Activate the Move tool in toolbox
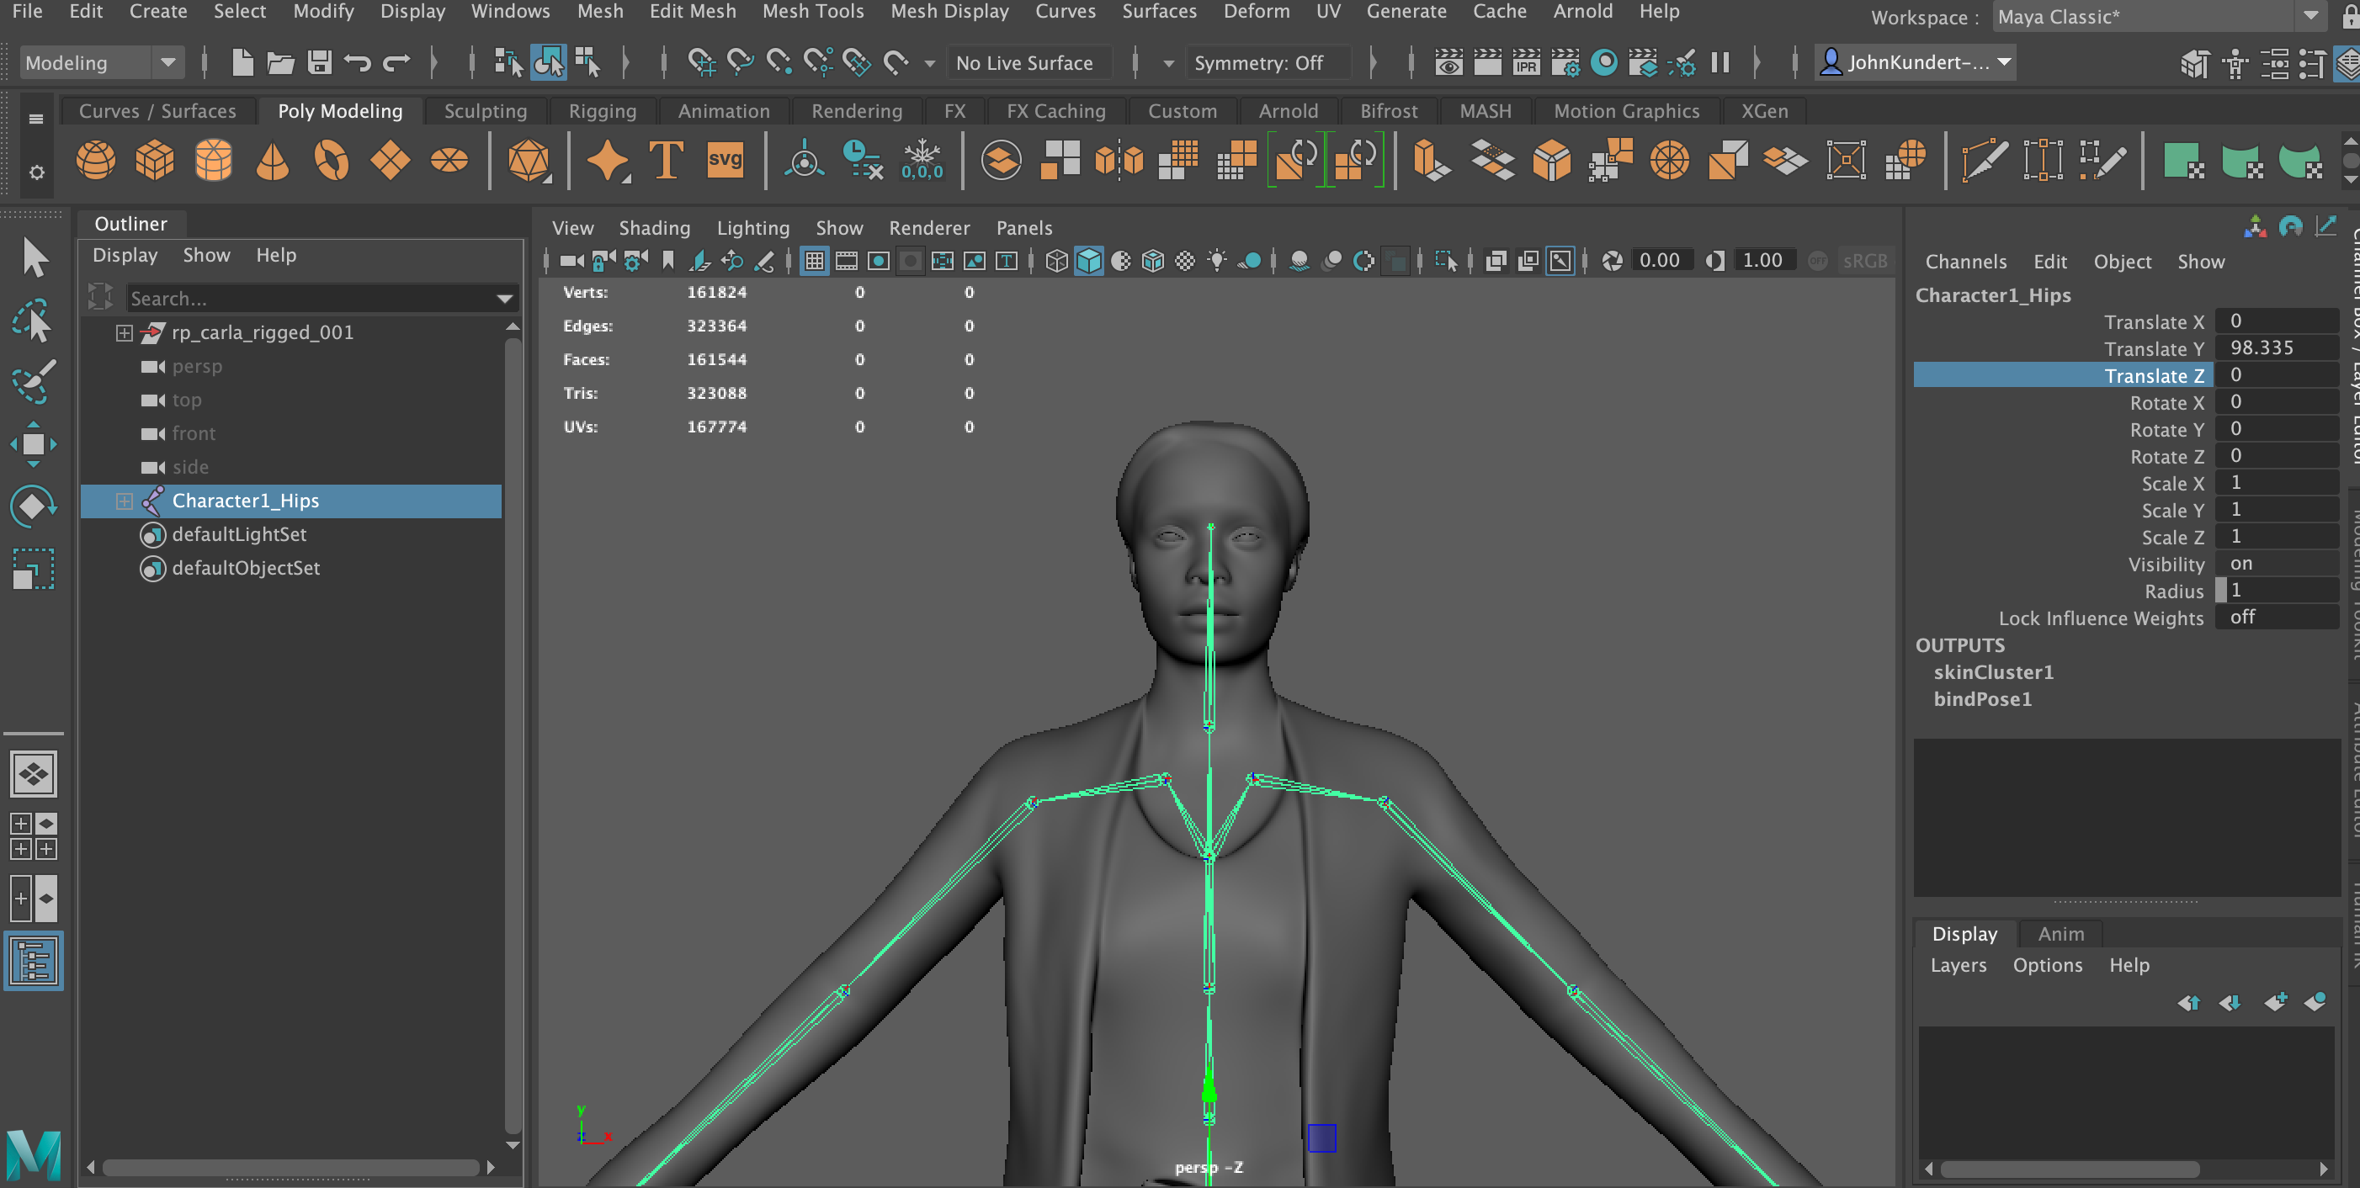The height and width of the screenshot is (1188, 2360). 34,444
